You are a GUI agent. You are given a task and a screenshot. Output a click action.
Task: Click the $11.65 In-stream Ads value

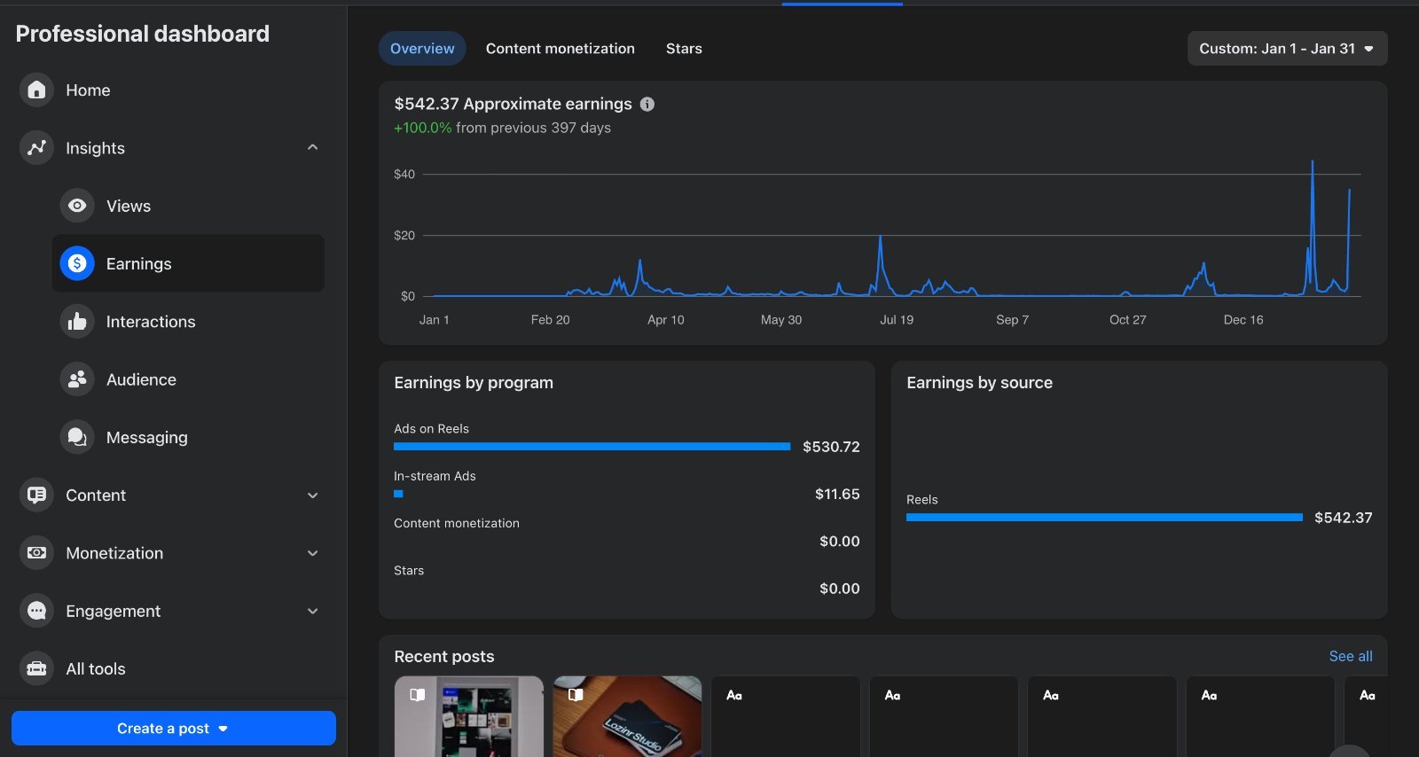(x=837, y=494)
